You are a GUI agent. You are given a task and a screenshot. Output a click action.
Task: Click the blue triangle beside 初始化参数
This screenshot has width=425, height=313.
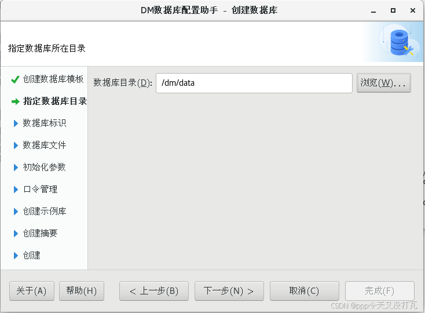pos(16,168)
